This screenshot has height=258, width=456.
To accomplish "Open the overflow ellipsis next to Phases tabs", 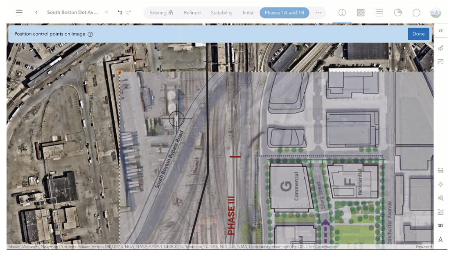I will 318,13.
